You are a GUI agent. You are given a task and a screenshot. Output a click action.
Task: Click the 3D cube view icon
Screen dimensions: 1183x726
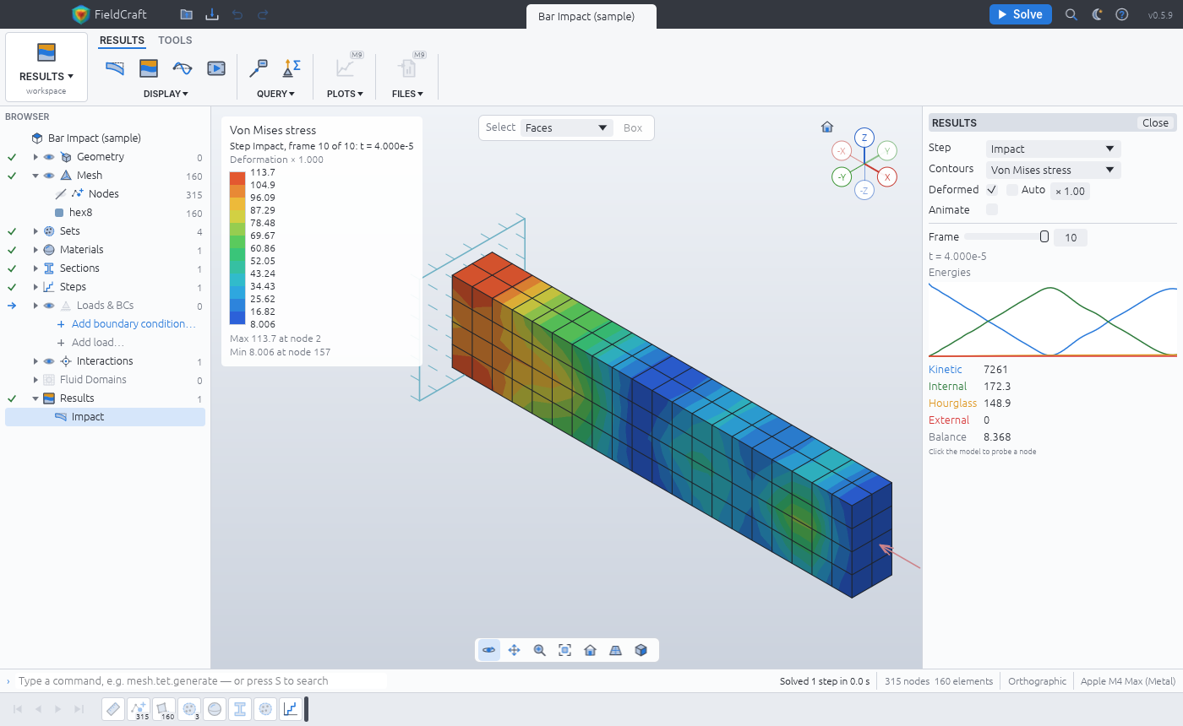(x=641, y=650)
